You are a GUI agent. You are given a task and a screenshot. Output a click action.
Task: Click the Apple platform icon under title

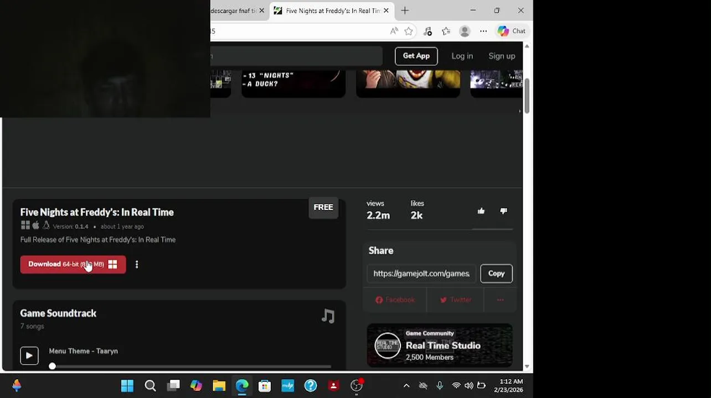[x=35, y=226]
